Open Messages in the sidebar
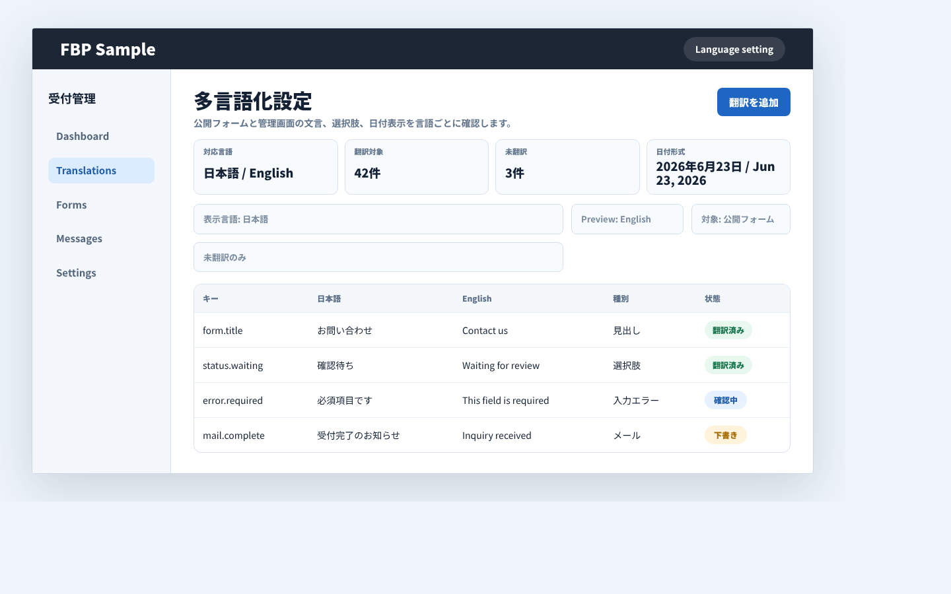The image size is (951, 594). (x=101, y=239)
